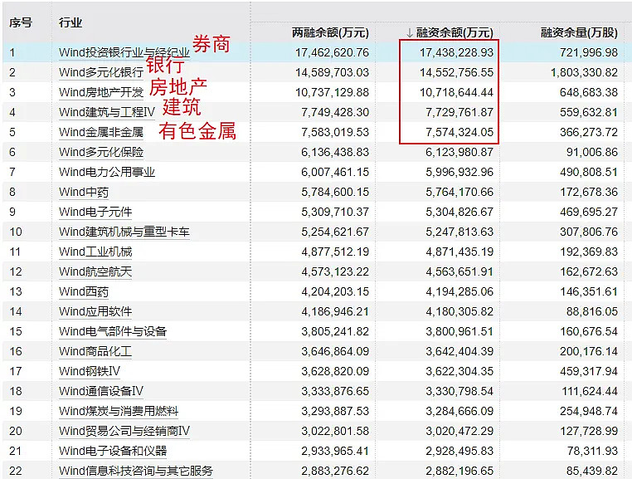632x479 pixels.
Task: Click the 两融余额(万元) column header
Action: tap(330, 32)
